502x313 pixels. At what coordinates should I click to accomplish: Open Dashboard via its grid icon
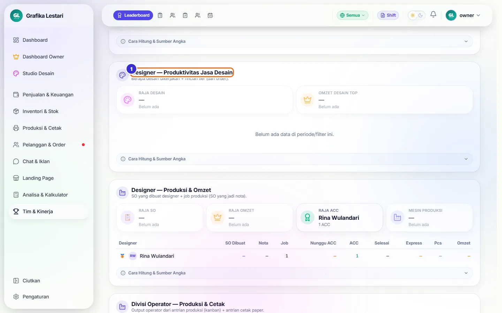point(16,40)
